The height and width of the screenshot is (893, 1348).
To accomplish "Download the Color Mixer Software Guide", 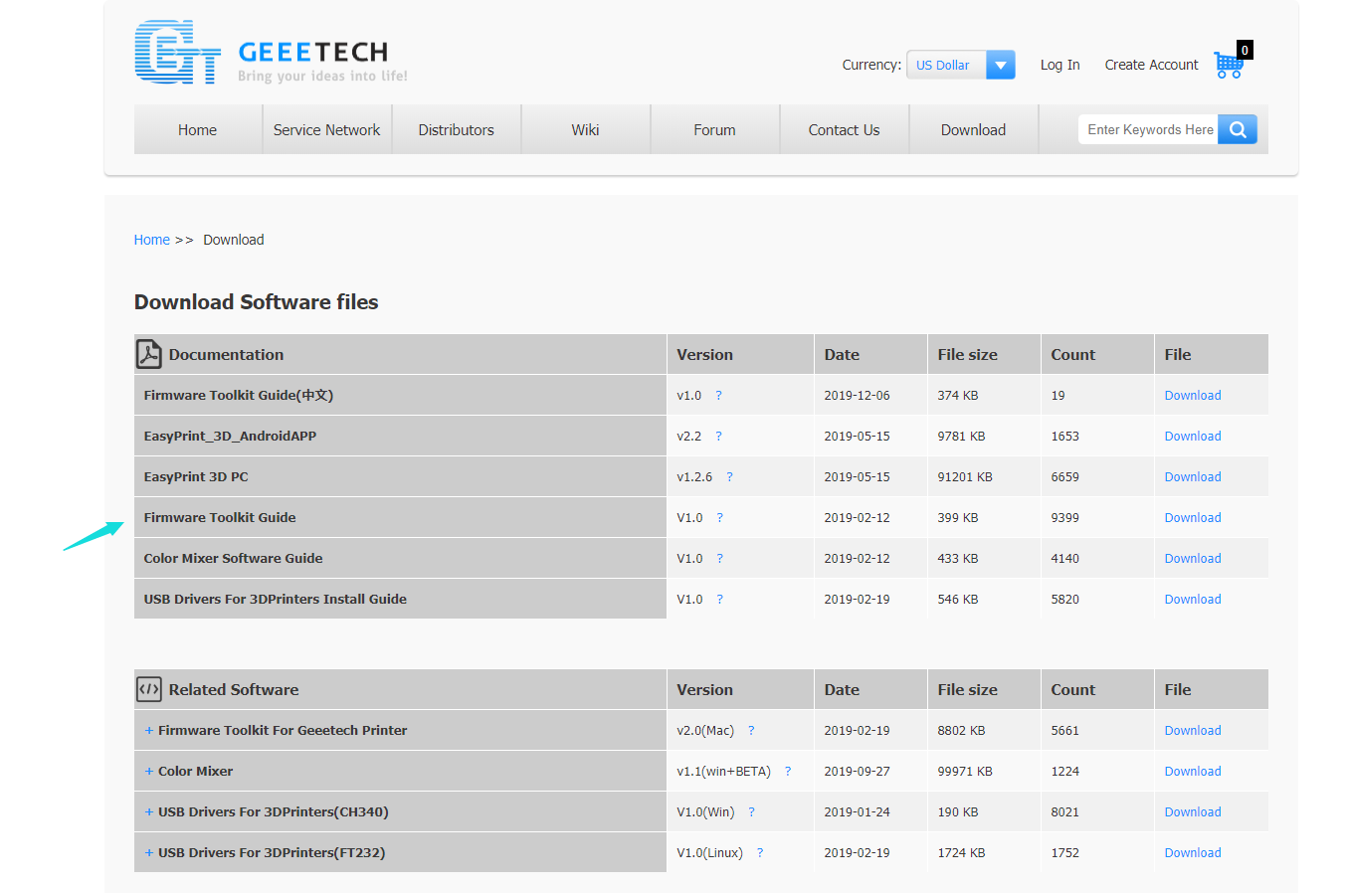I will 1192,559.
